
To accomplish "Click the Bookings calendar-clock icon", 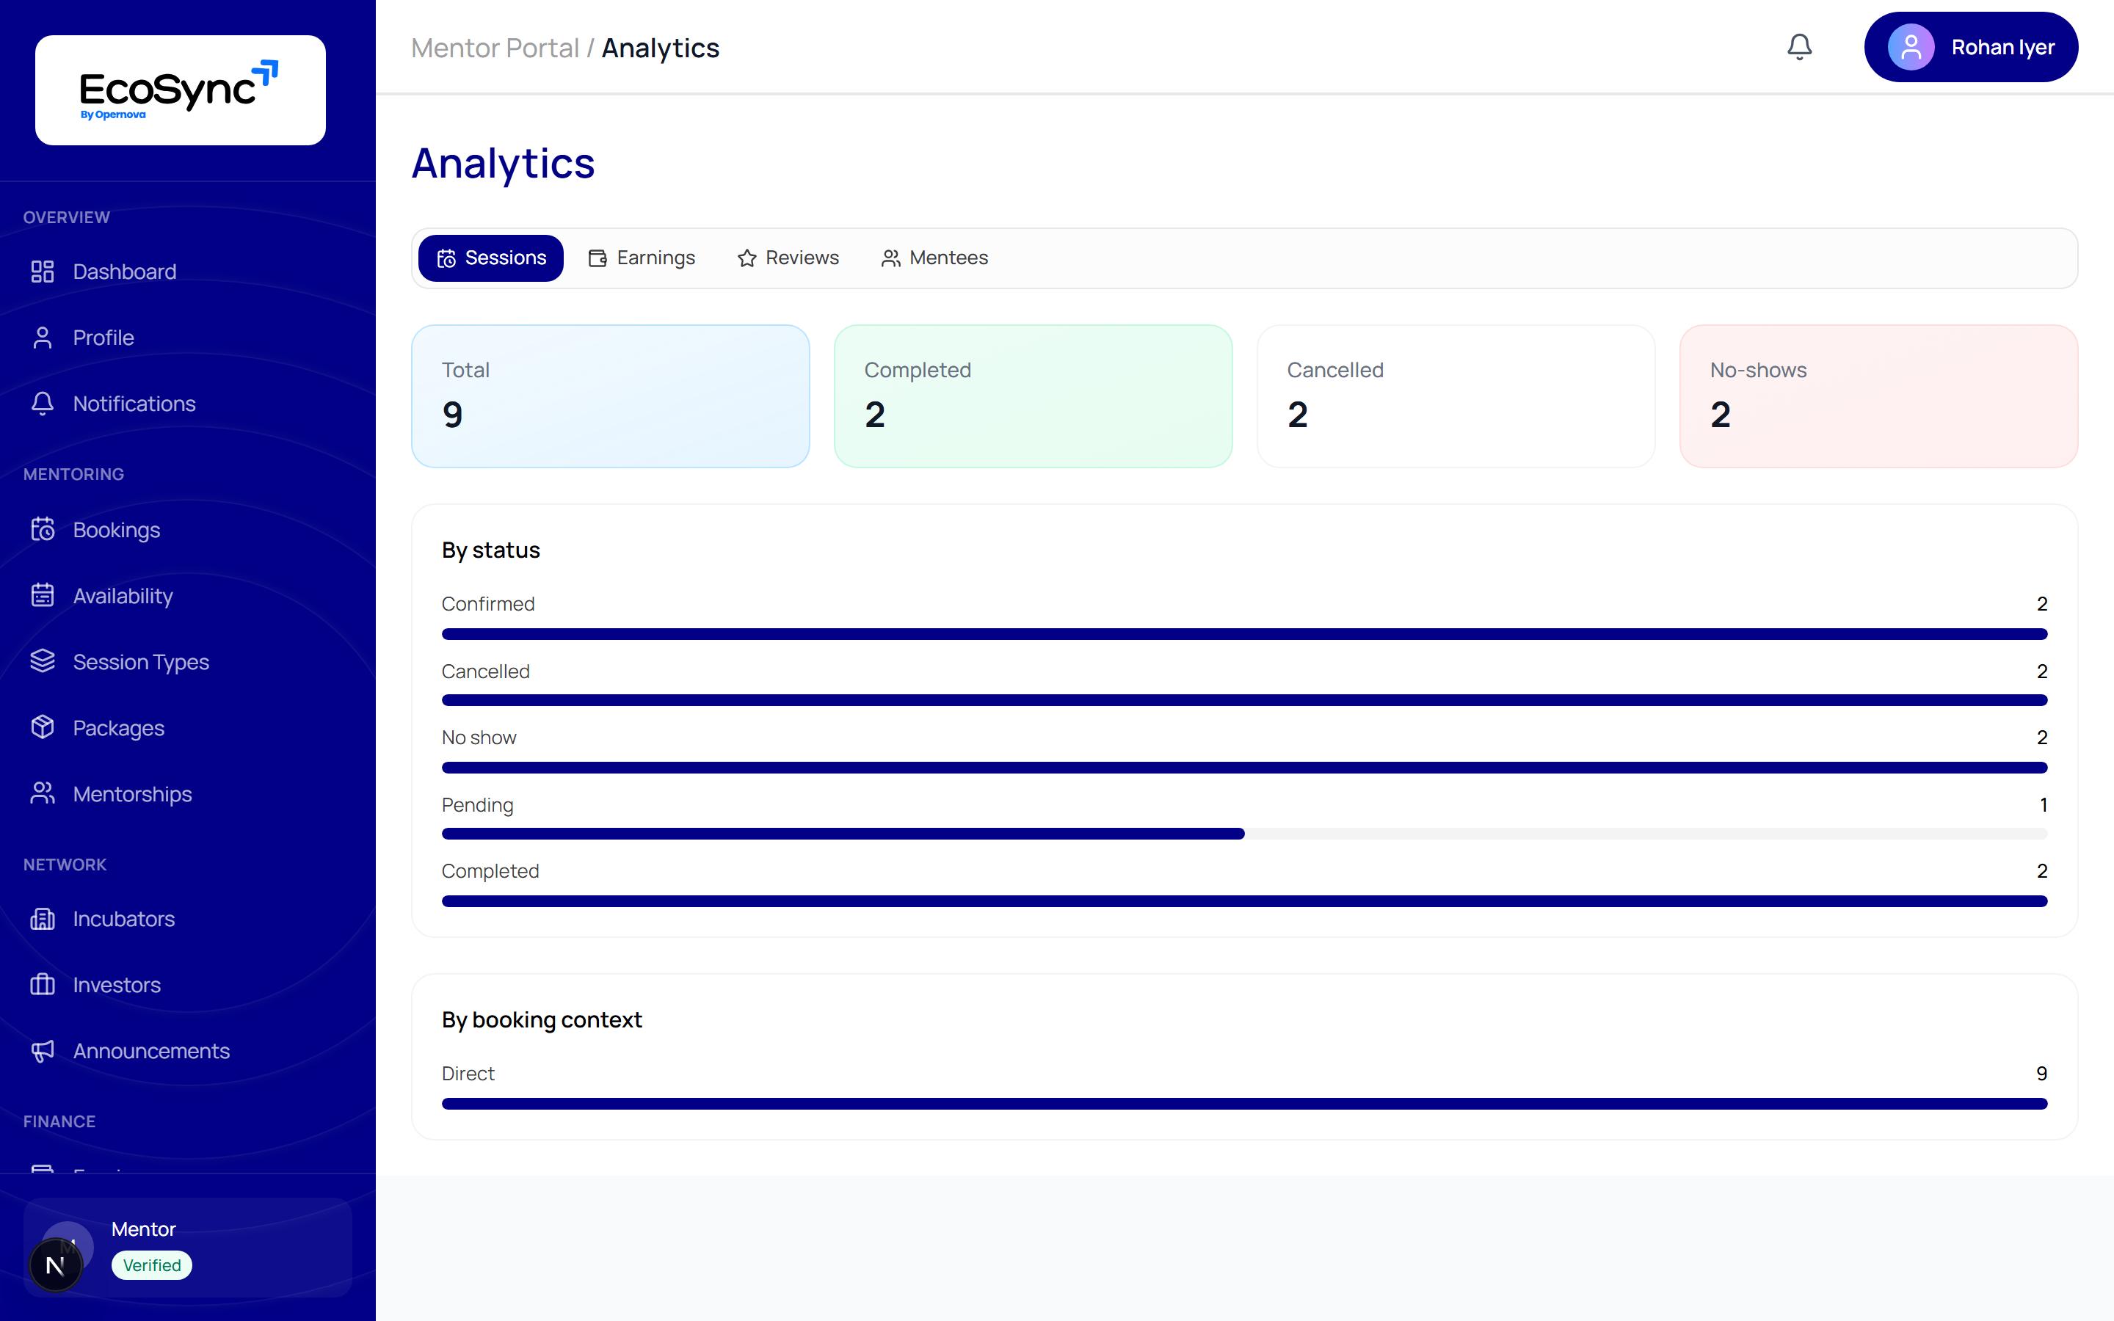I will coord(42,529).
